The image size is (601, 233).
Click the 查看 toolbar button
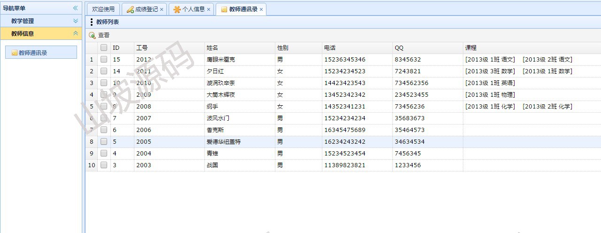pyautogui.click(x=99, y=35)
